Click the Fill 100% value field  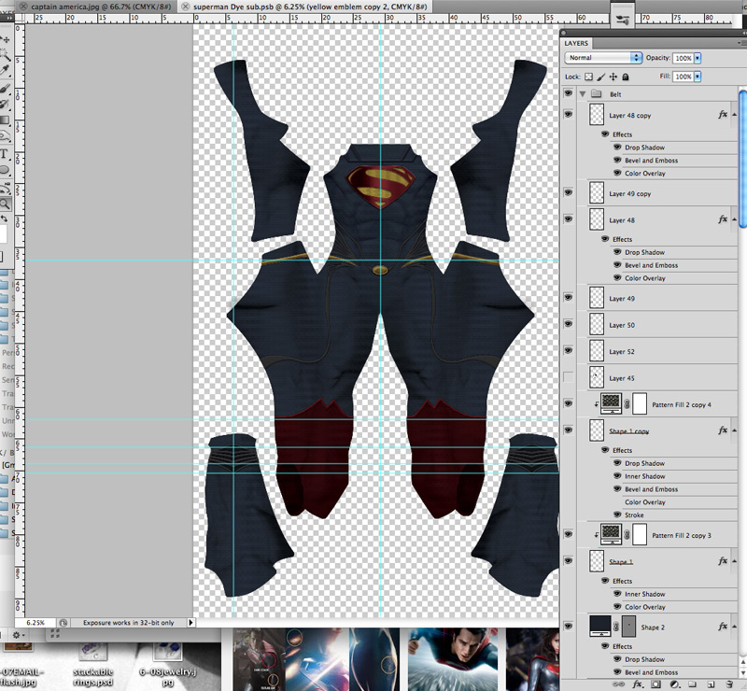[684, 77]
